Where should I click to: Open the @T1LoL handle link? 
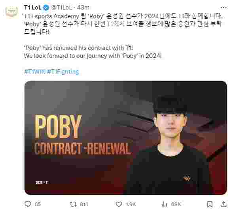62,8
